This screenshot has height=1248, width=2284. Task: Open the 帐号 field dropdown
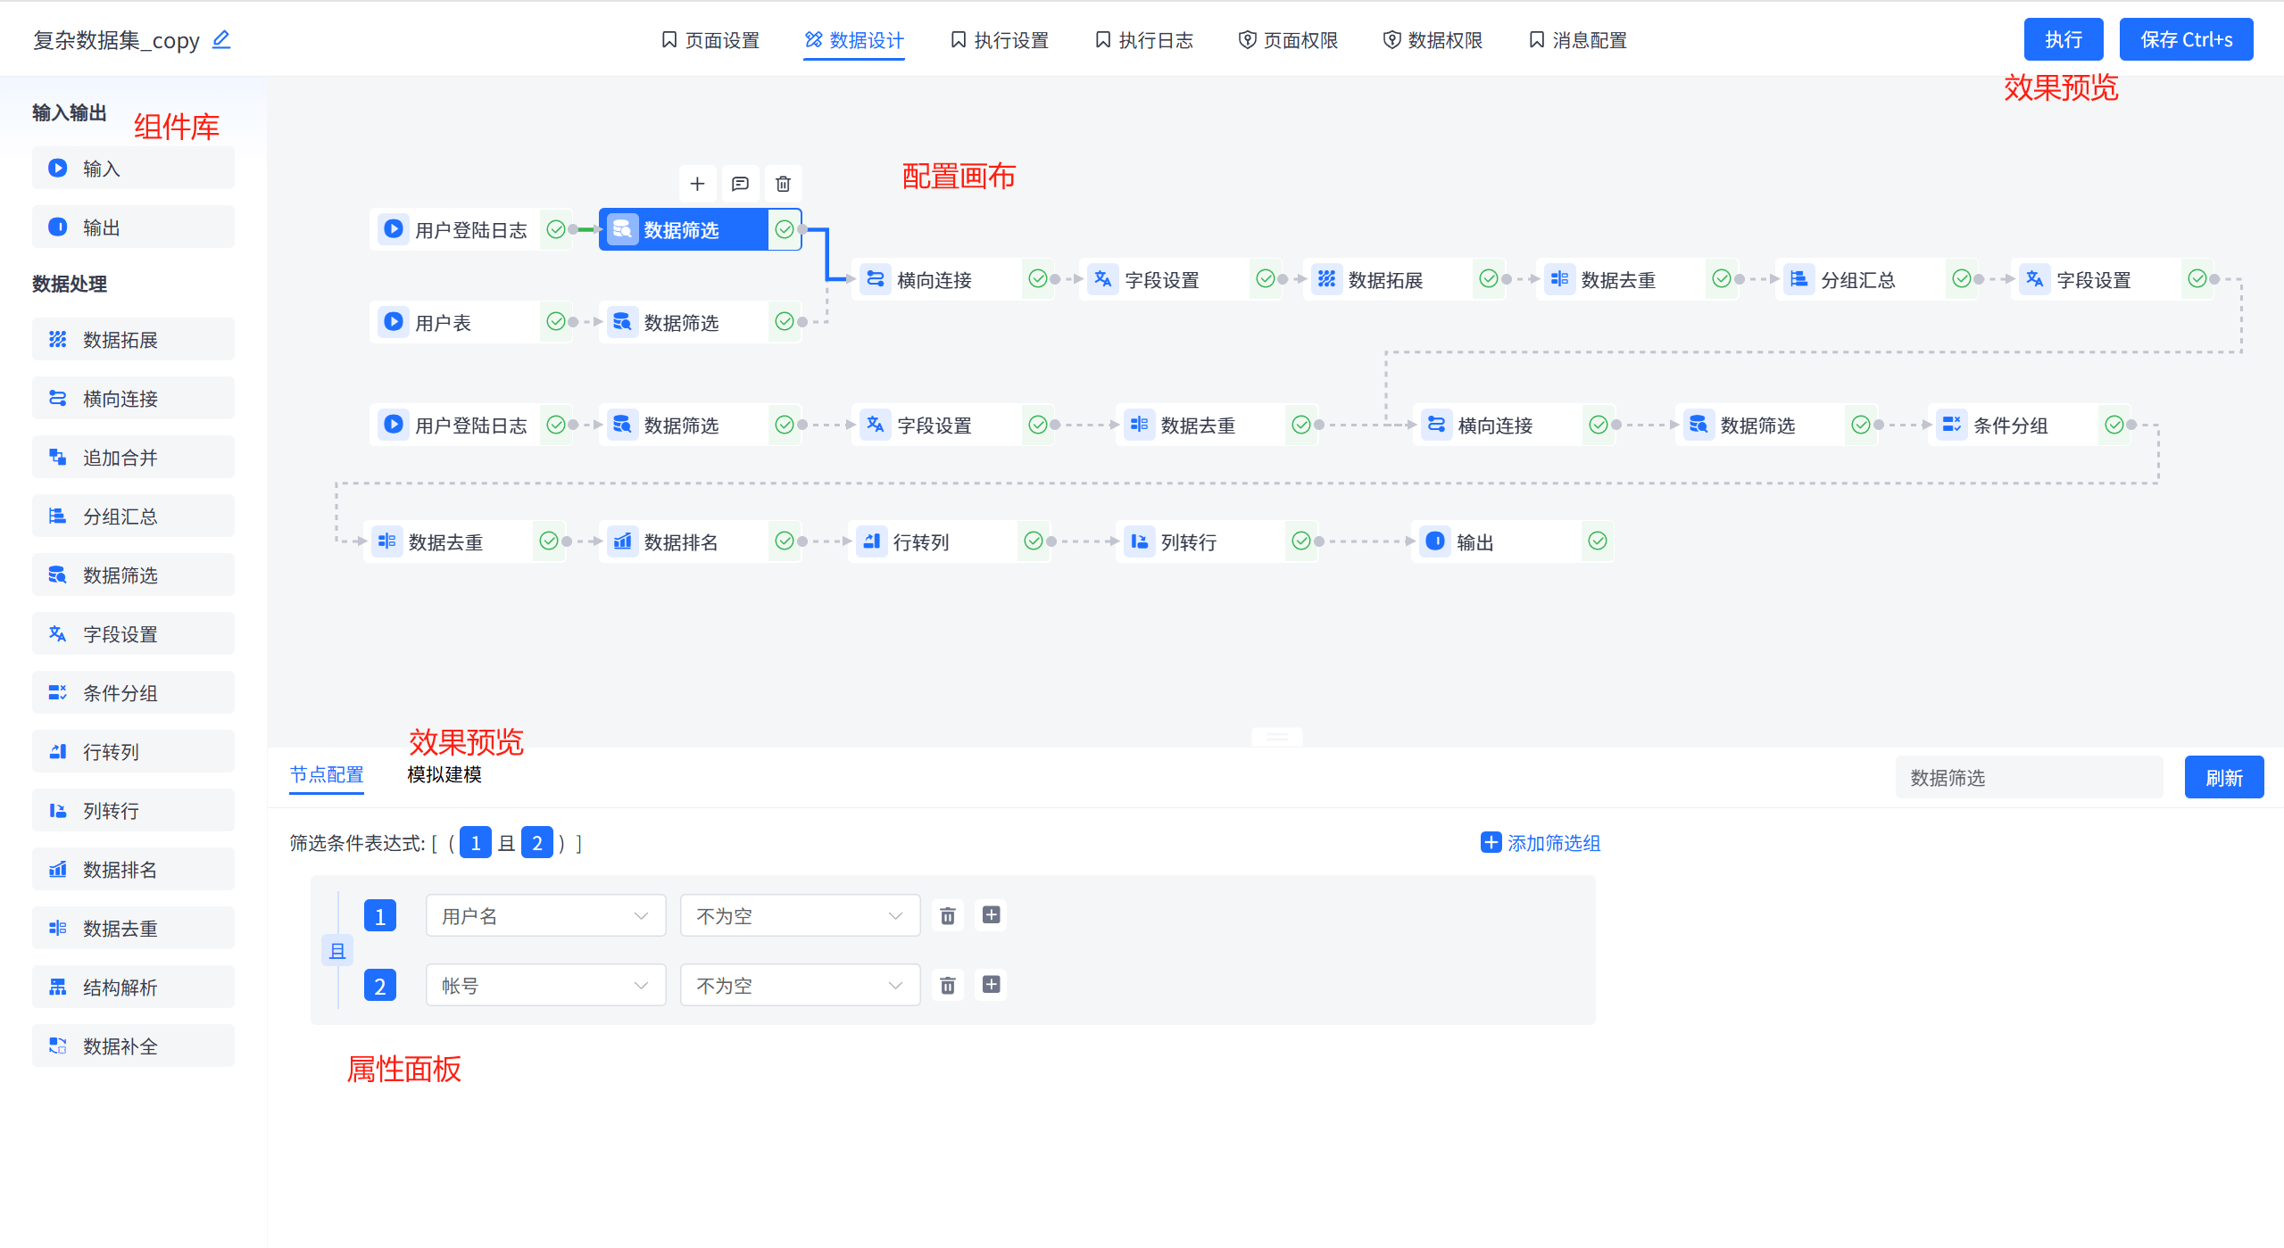click(x=545, y=986)
